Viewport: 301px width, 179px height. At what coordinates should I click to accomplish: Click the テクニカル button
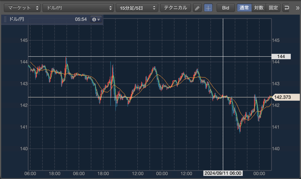[x=176, y=8]
